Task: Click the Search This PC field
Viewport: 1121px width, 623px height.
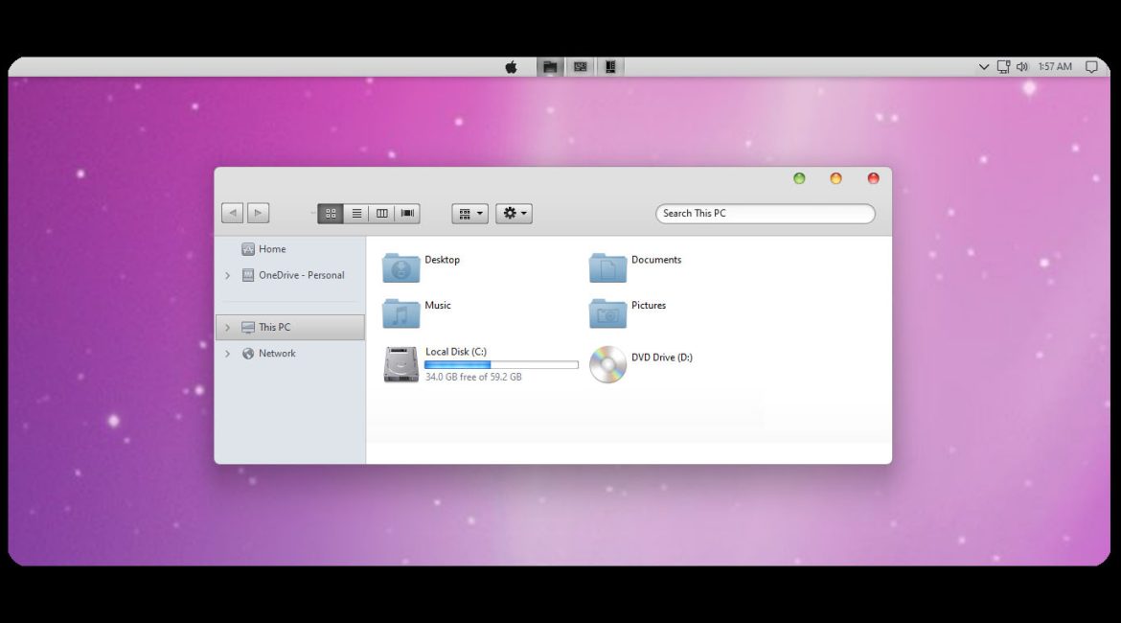Action: point(765,214)
